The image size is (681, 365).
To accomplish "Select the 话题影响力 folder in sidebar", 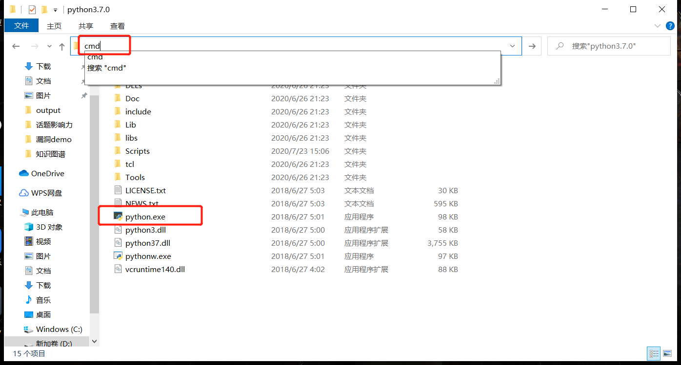I will [54, 125].
